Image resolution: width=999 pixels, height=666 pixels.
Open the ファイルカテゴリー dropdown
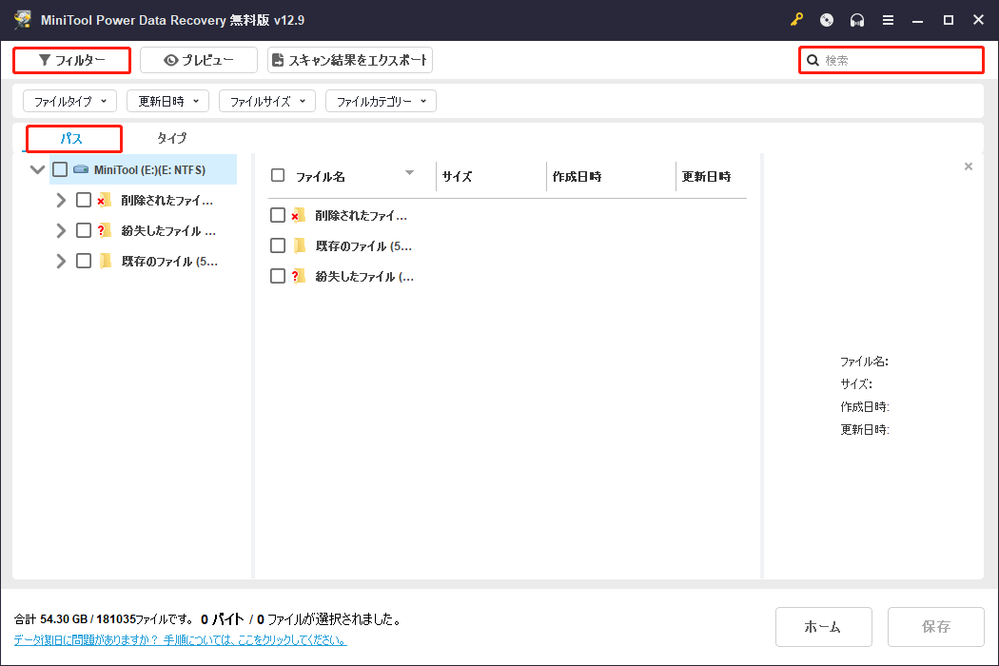point(381,101)
